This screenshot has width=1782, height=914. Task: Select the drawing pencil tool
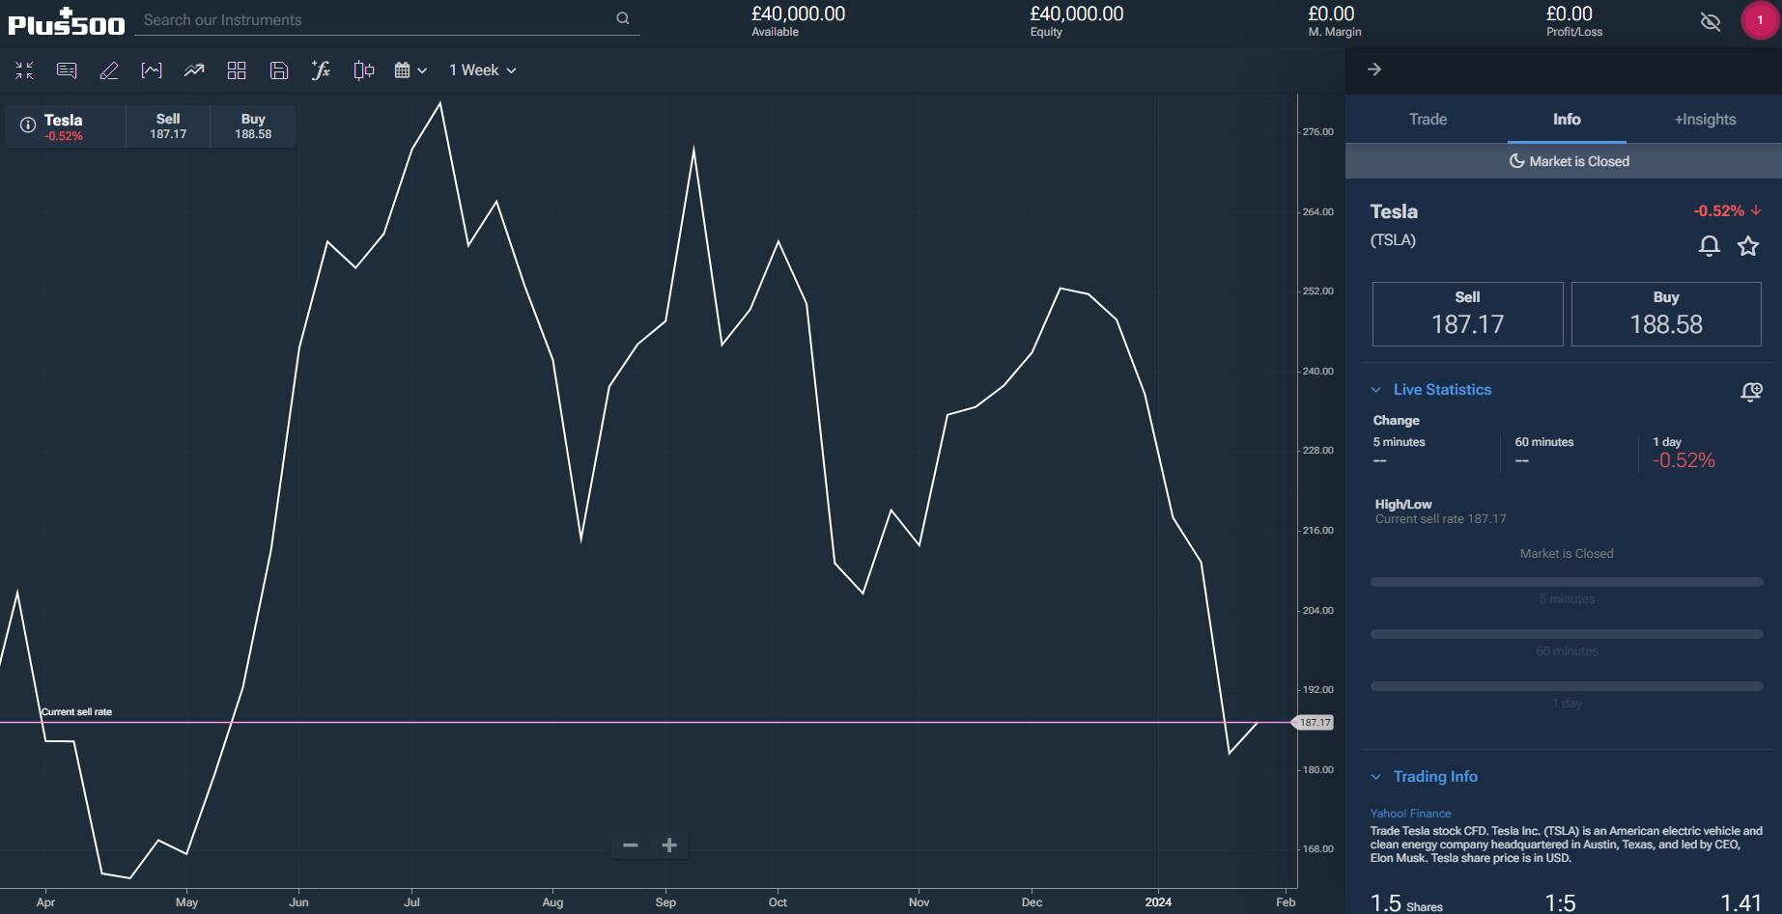pos(109,69)
